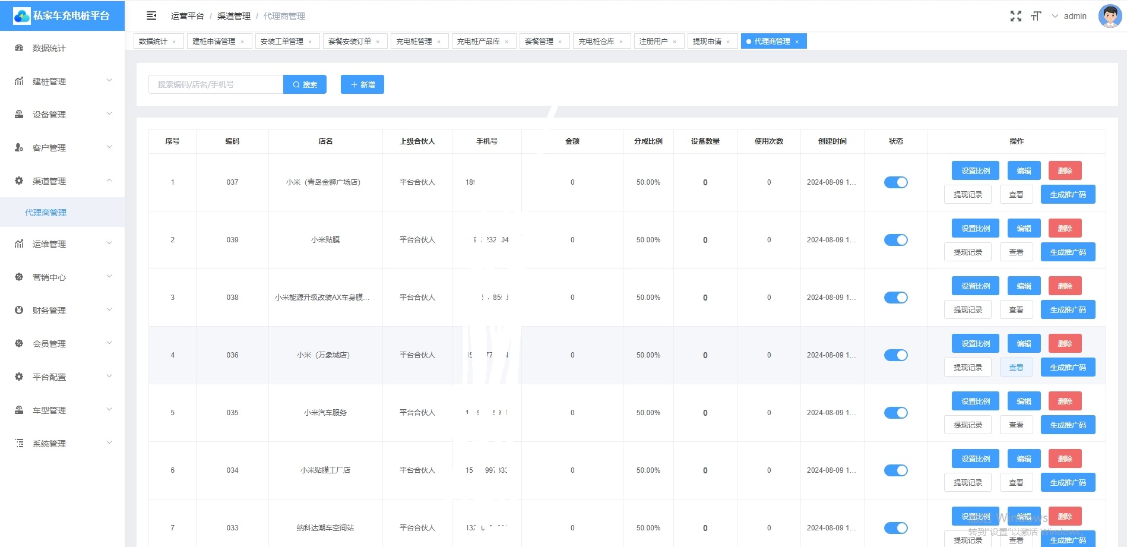This screenshot has width=1127, height=547.
Task: Expand the 营销中心 sidebar menu
Action: (x=109, y=276)
